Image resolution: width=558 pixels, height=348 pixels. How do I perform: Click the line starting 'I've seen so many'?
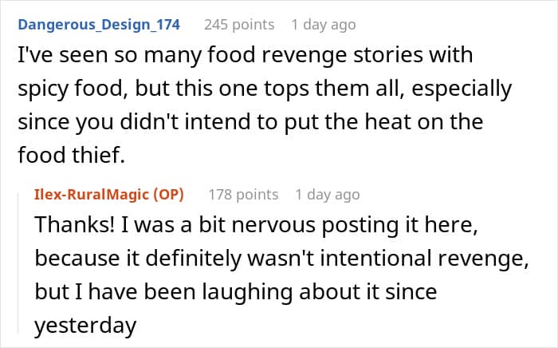246,55
